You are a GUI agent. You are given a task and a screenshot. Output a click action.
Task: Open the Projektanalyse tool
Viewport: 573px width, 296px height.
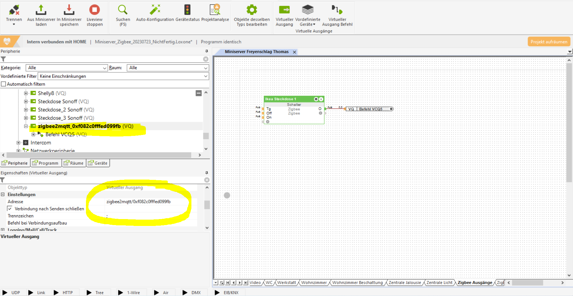click(215, 10)
